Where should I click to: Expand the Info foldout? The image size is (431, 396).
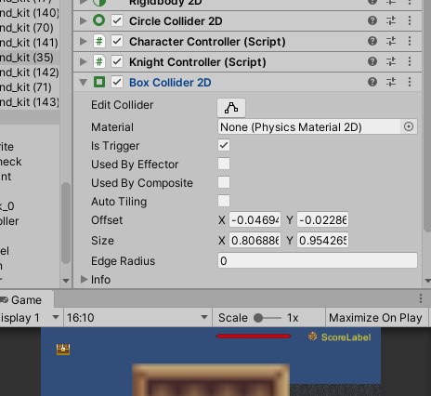(84, 279)
